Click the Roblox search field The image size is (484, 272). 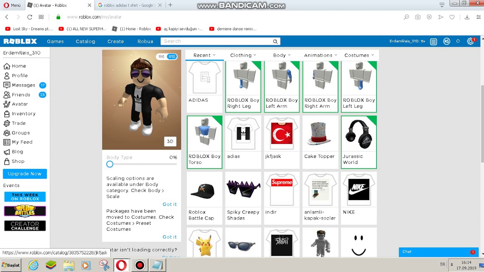[216, 42]
